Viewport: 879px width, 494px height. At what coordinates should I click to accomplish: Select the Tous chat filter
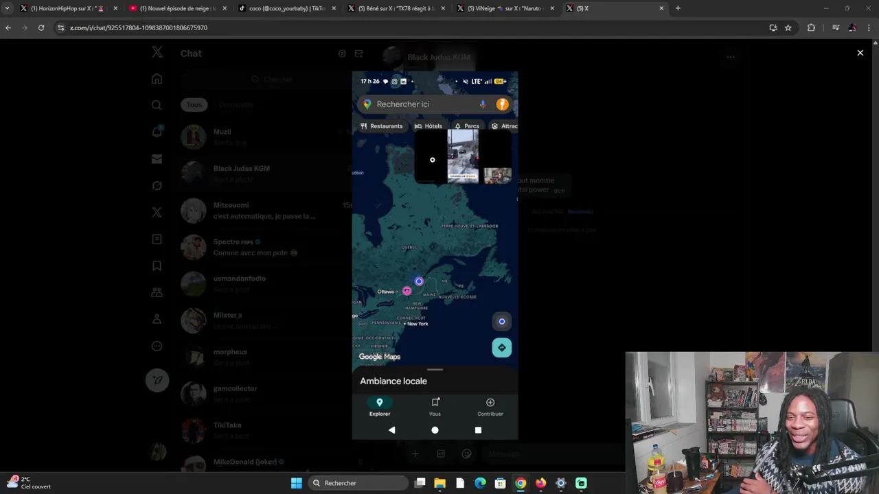pos(194,105)
